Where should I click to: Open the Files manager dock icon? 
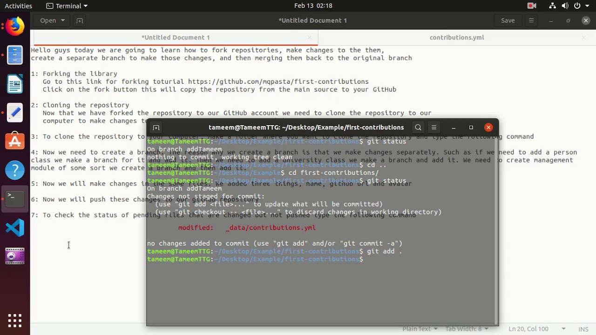[x=15, y=55]
